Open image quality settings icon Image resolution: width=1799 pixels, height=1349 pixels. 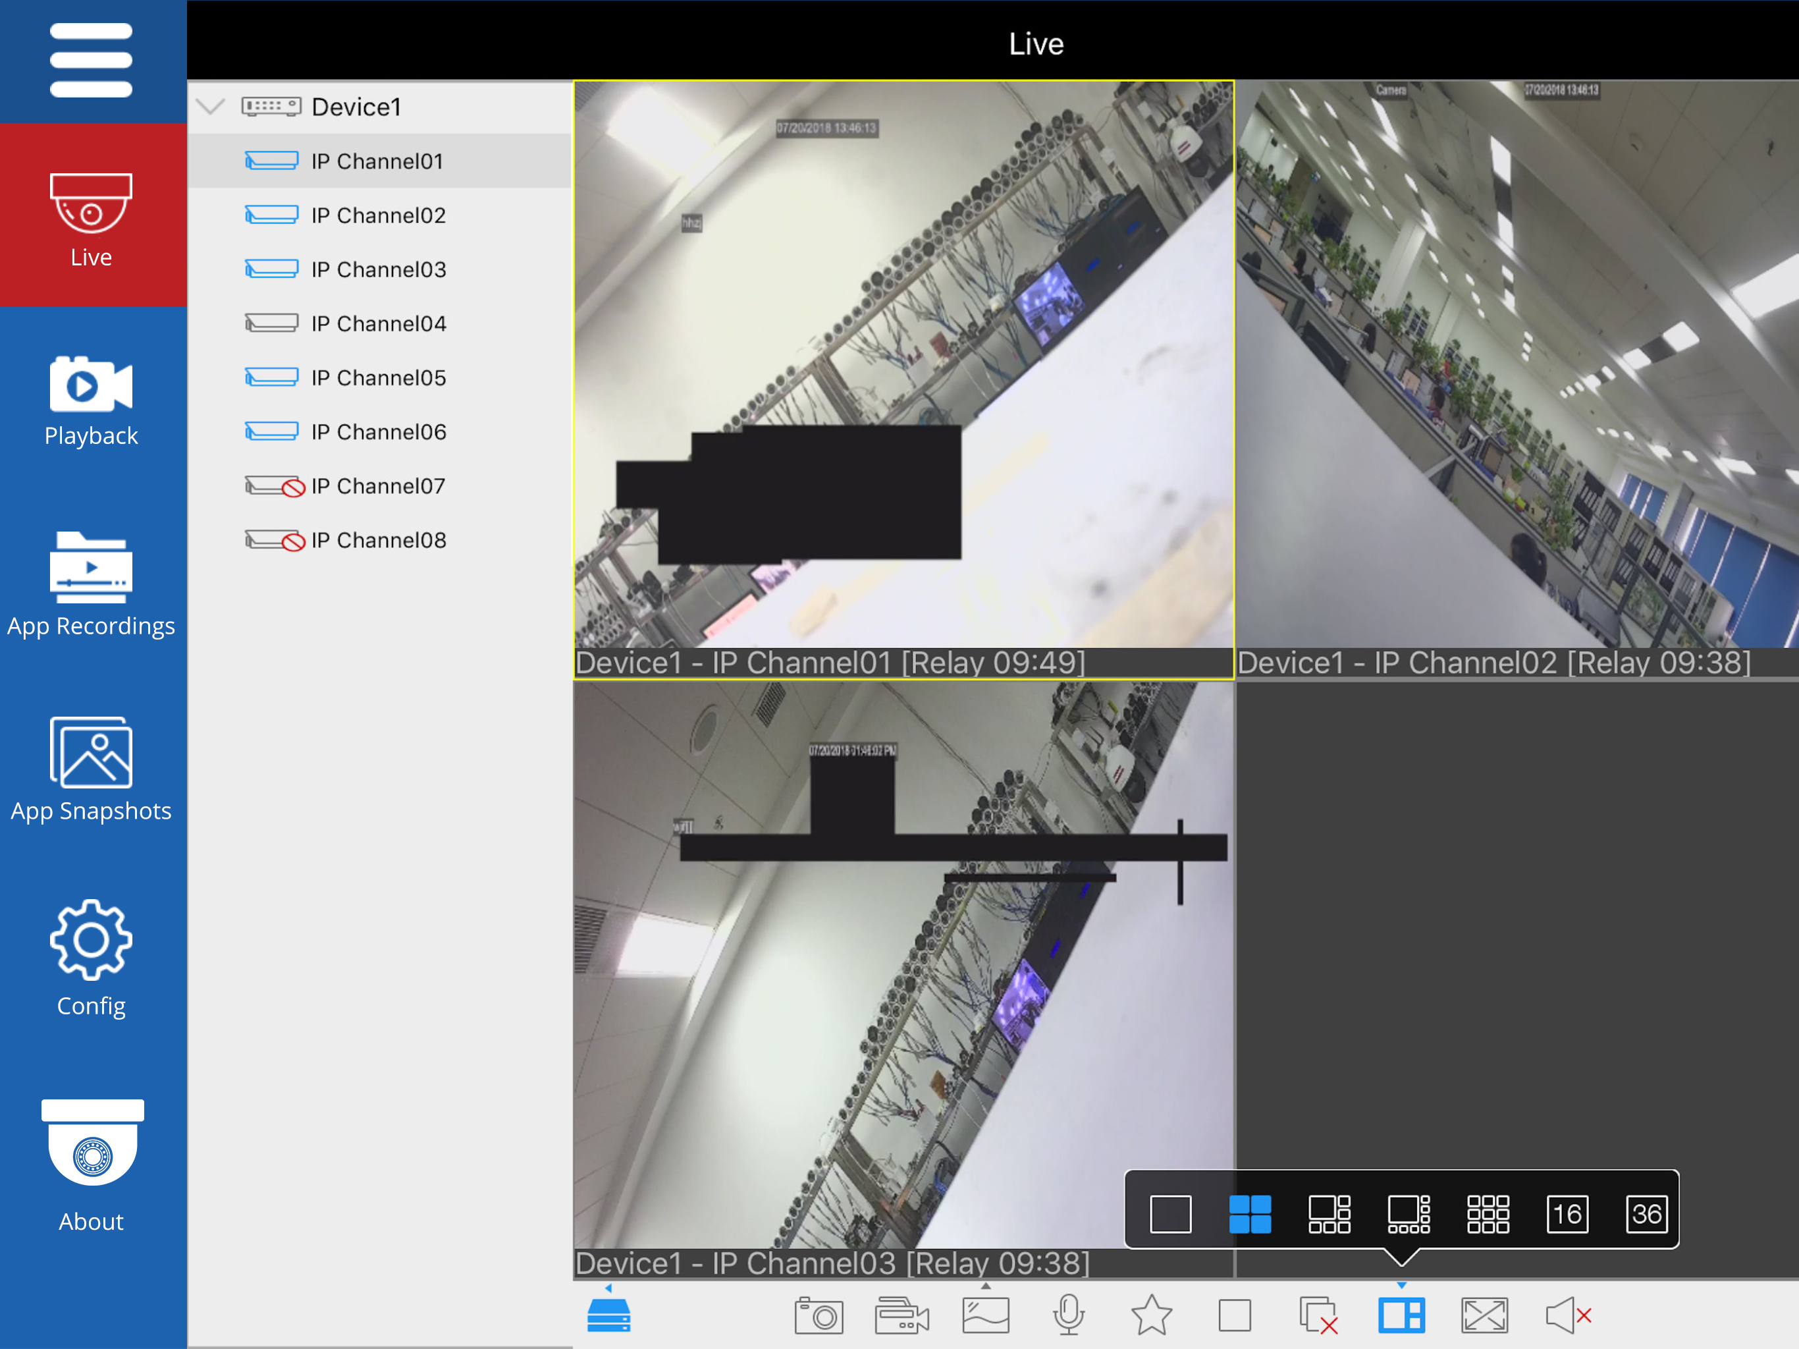[986, 1315]
